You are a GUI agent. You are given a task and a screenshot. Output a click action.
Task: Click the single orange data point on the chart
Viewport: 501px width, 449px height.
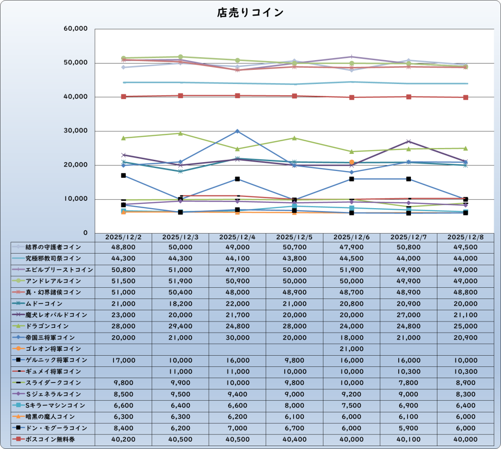click(x=352, y=162)
